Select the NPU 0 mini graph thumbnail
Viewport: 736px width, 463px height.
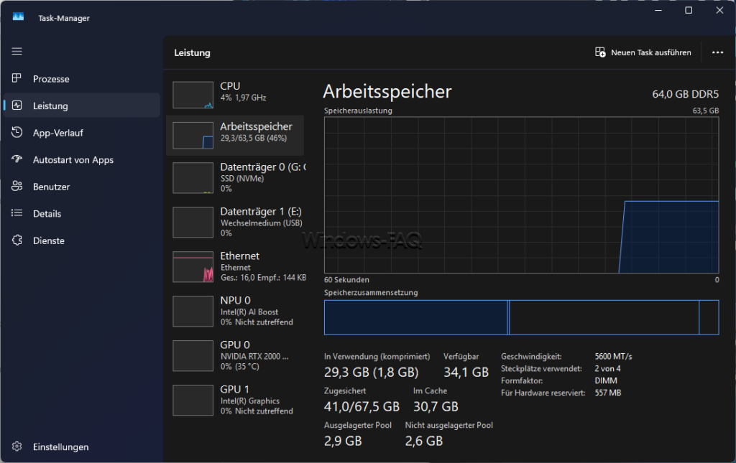pos(193,311)
